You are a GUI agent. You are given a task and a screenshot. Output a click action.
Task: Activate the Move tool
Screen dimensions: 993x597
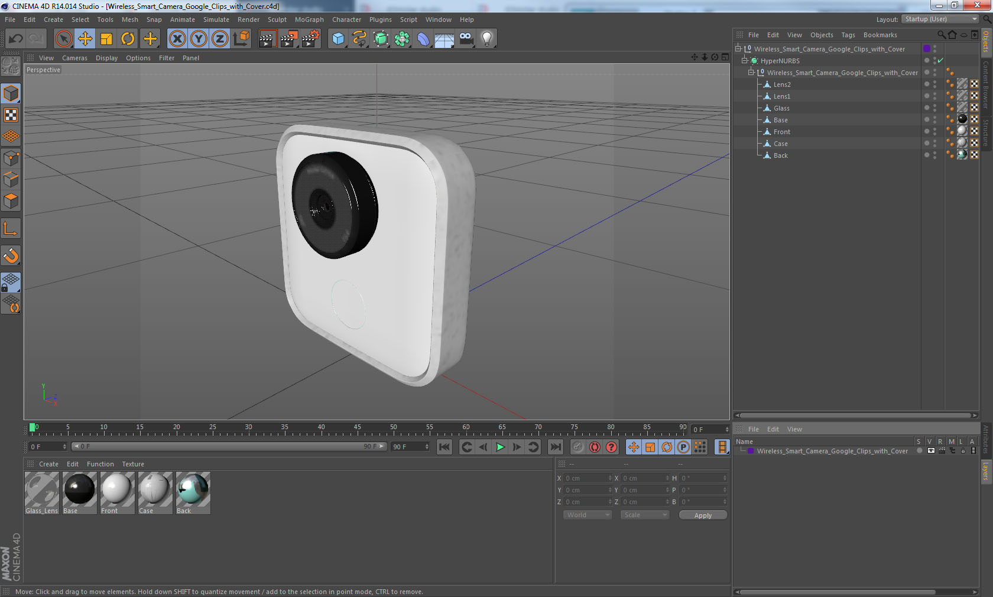(x=85, y=39)
